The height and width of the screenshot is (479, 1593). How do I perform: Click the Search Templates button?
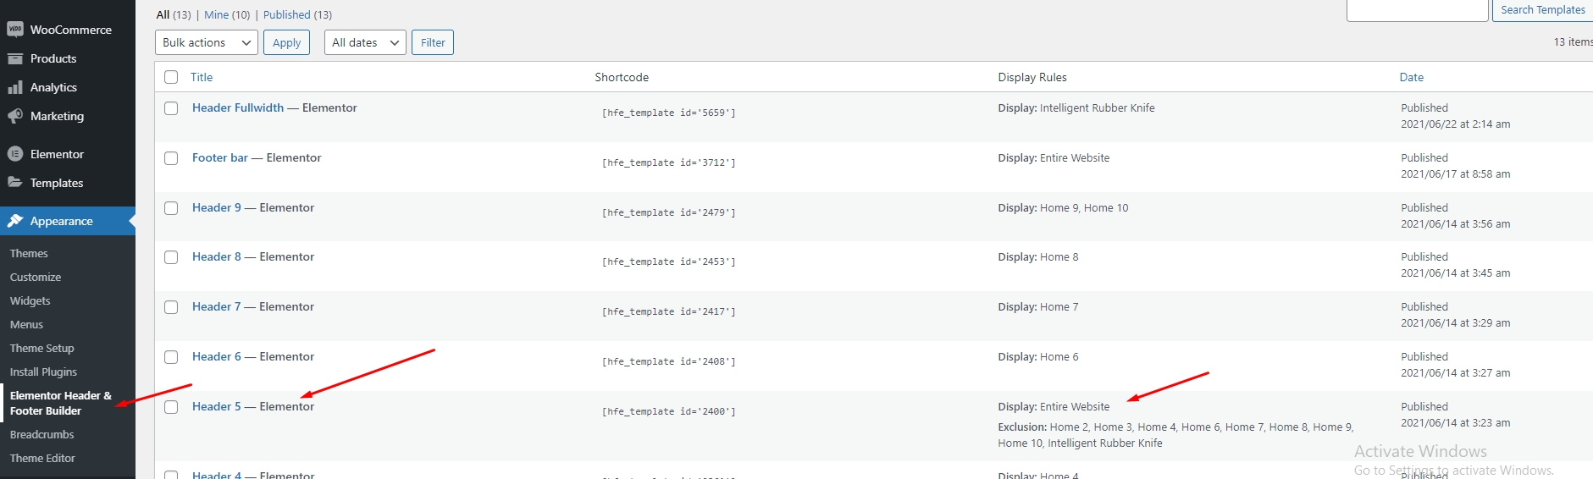(x=1542, y=10)
